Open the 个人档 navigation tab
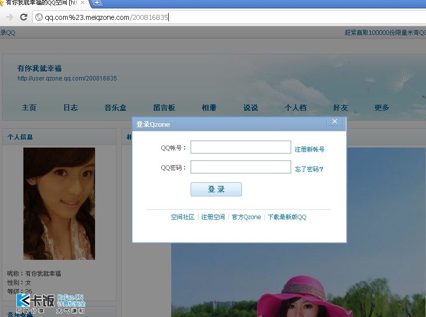Screen dimensions: 426x317 295,108
